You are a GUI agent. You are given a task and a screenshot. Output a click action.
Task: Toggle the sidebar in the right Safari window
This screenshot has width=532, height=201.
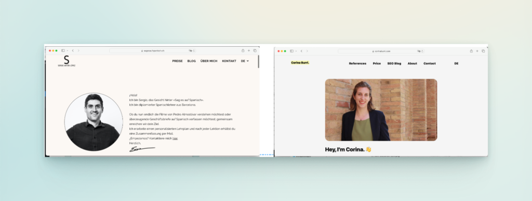coord(292,51)
